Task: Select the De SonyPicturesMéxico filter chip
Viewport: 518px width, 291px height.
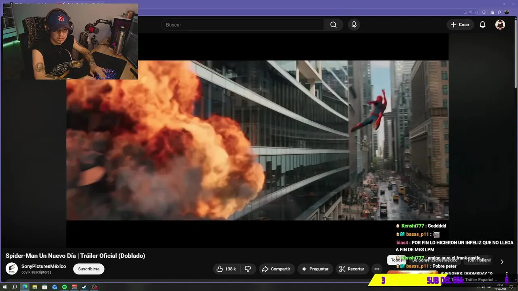Action: click(x=435, y=260)
